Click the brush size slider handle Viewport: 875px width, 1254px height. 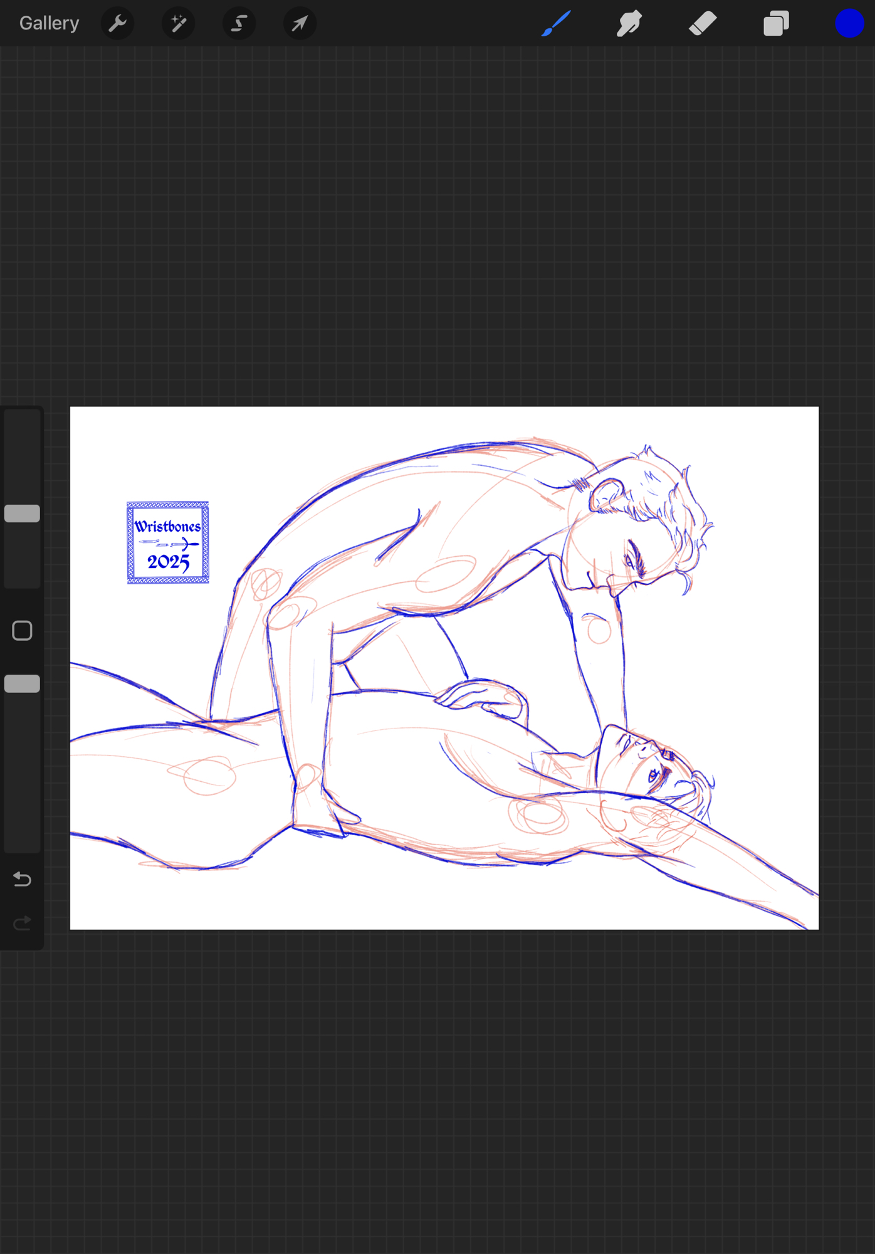click(x=22, y=514)
